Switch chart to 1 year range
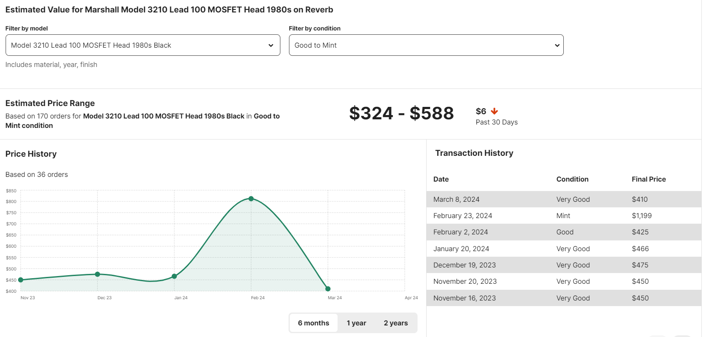Image resolution: width=719 pixels, height=337 pixels. tap(356, 323)
